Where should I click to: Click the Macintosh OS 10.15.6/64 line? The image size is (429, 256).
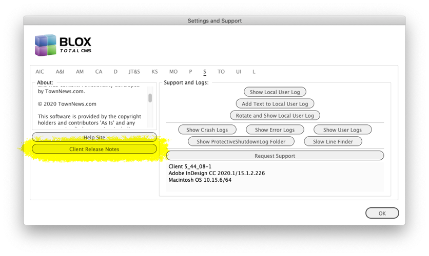200,180
